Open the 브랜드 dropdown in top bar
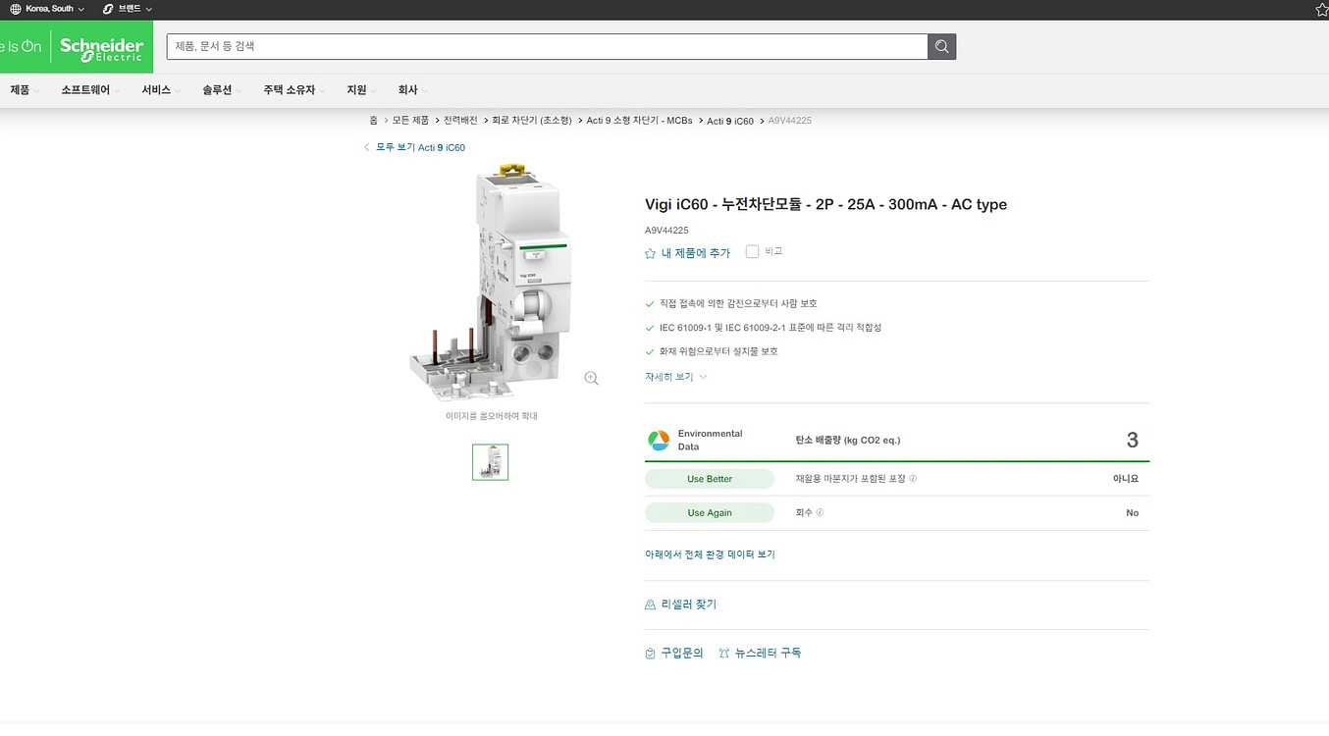Image resolution: width=1329 pixels, height=736 pixels. click(x=129, y=9)
